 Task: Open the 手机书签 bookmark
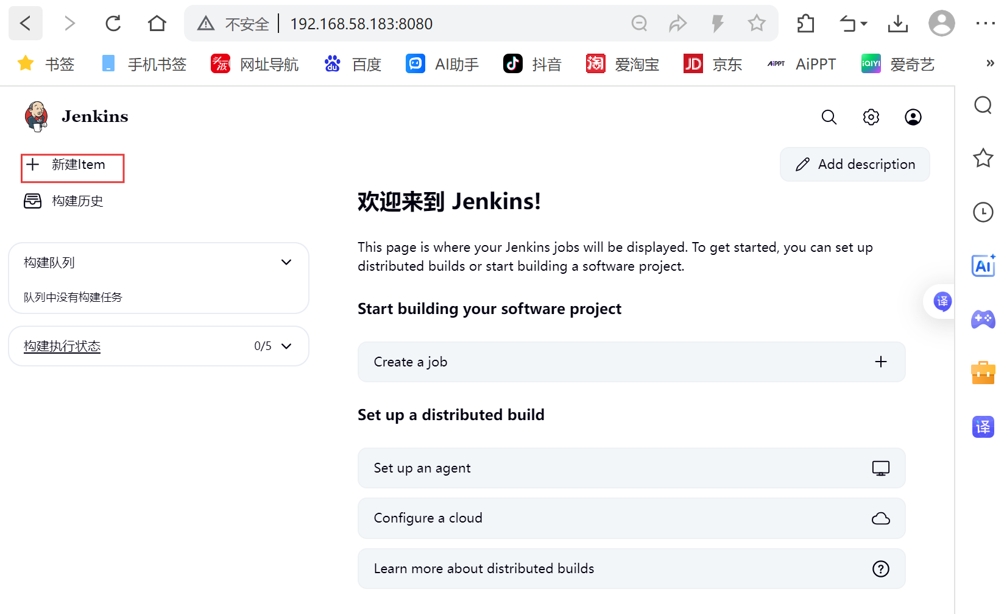tap(144, 63)
